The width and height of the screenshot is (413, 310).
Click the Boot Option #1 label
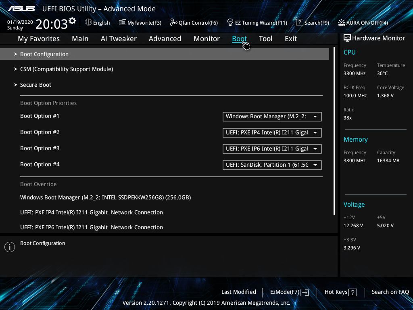40,116
